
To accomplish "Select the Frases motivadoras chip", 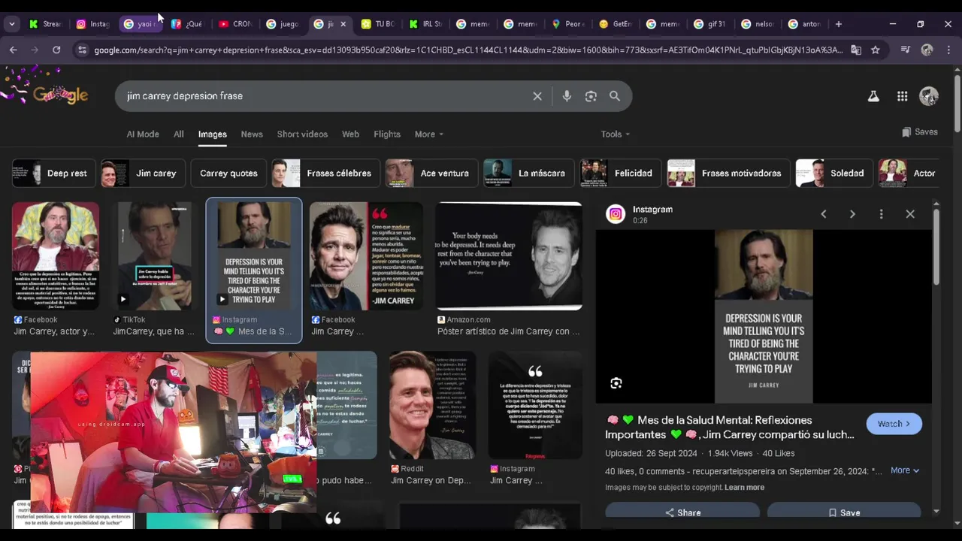I will click(x=728, y=173).
